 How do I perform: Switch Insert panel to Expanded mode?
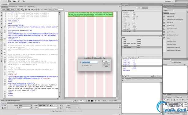(172, 13)
